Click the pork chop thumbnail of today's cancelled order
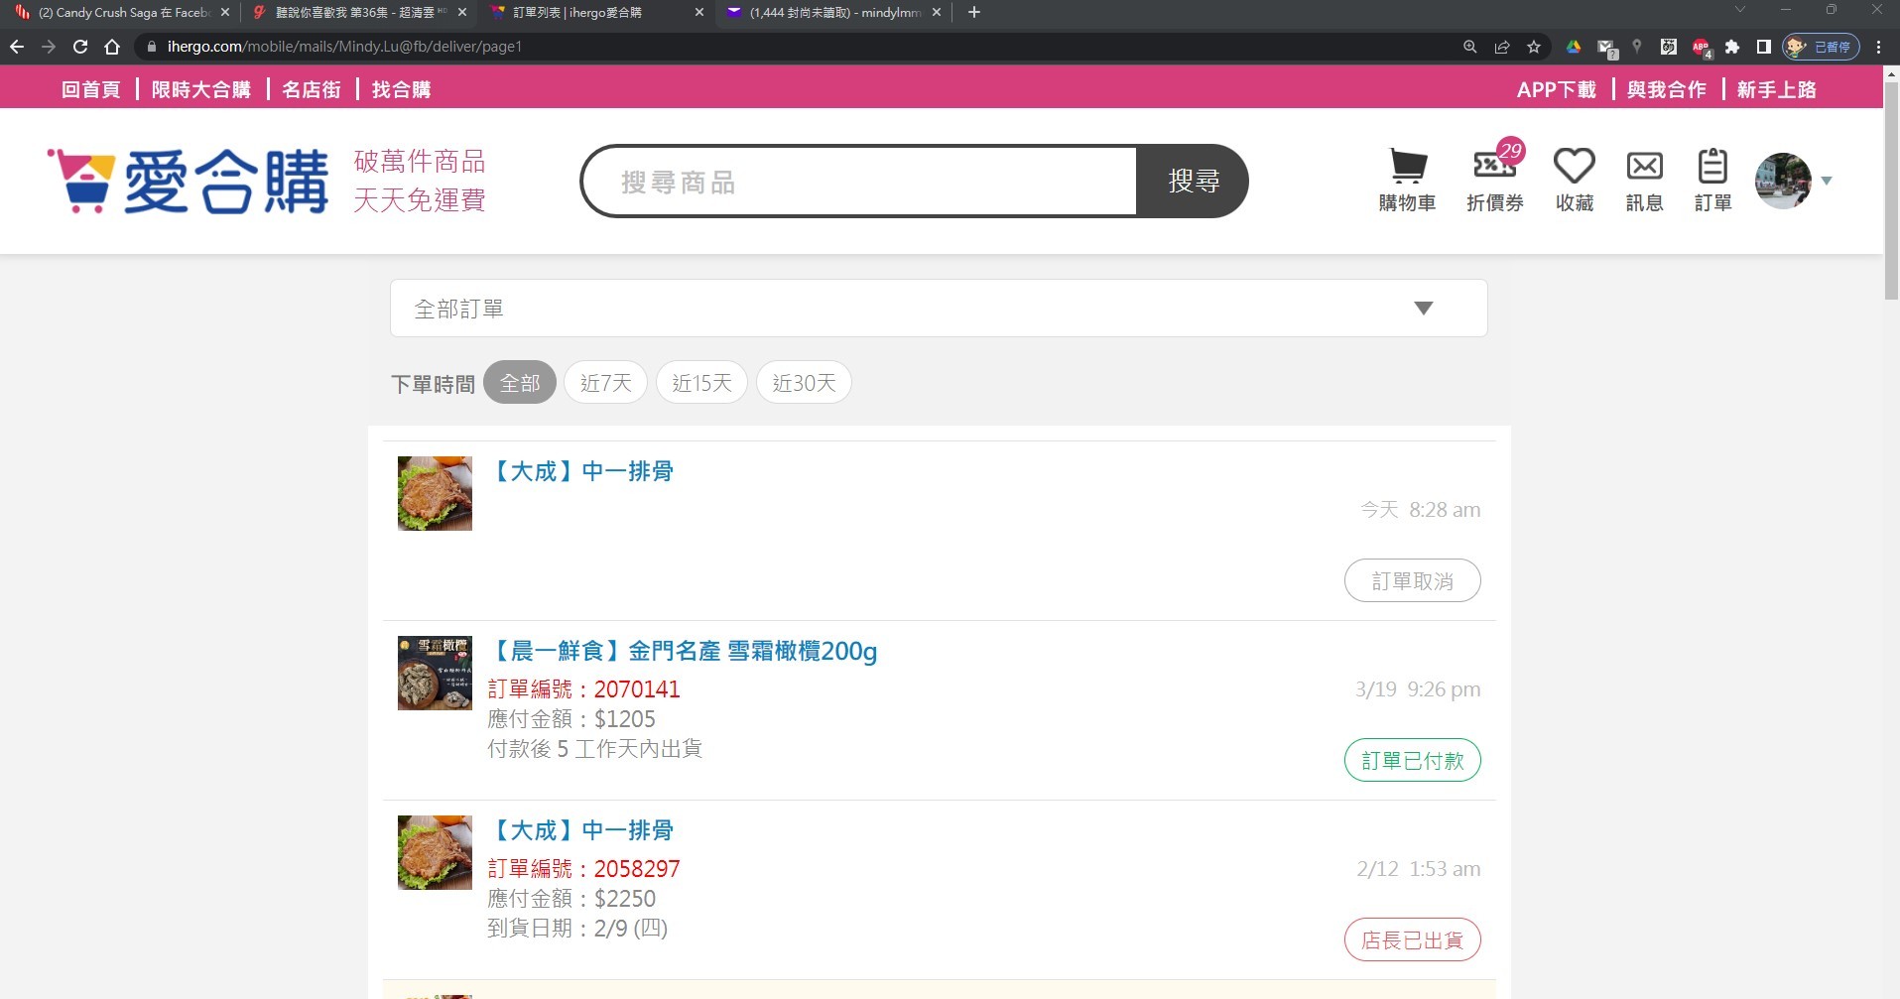Viewport: 1900px width, 999px height. click(435, 493)
